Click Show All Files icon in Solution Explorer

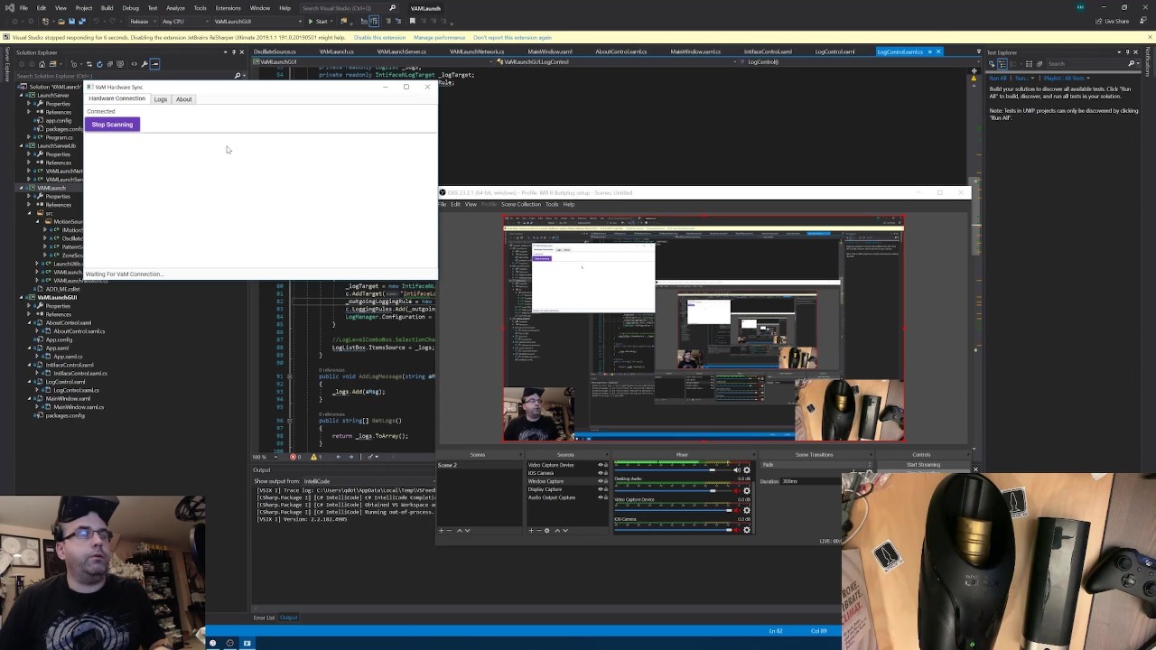[x=121, y=64]
